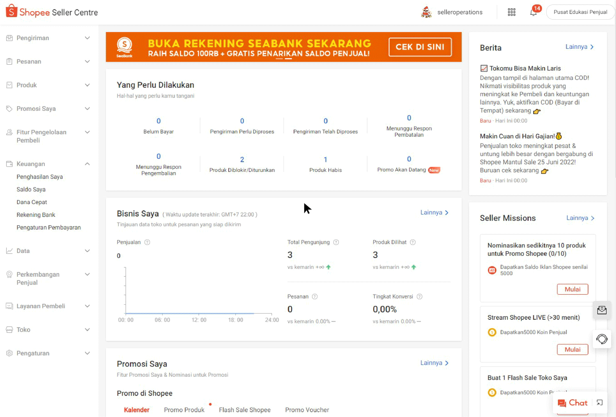
Task: Select the Flash Sale Shopee tab
Action: point(244,410)
